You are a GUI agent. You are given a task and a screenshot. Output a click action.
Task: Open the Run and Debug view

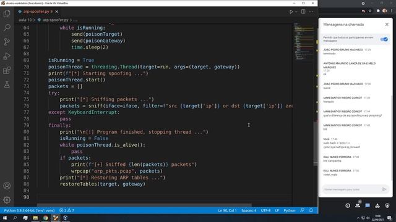coord(7,56)
